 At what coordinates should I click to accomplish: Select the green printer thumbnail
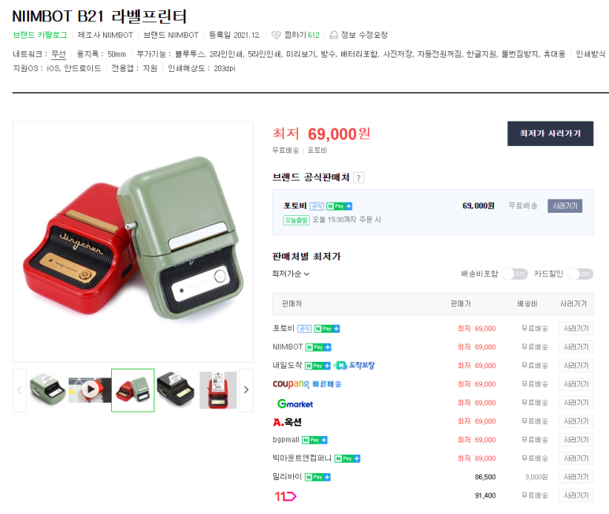47,389
